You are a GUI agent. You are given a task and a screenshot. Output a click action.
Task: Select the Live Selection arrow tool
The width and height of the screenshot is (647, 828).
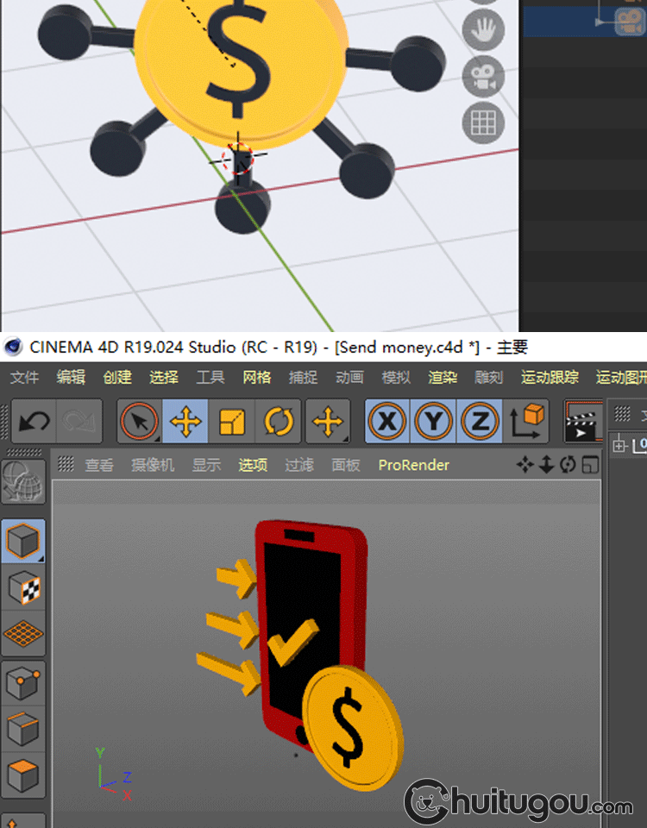click(x=140, y=422)
